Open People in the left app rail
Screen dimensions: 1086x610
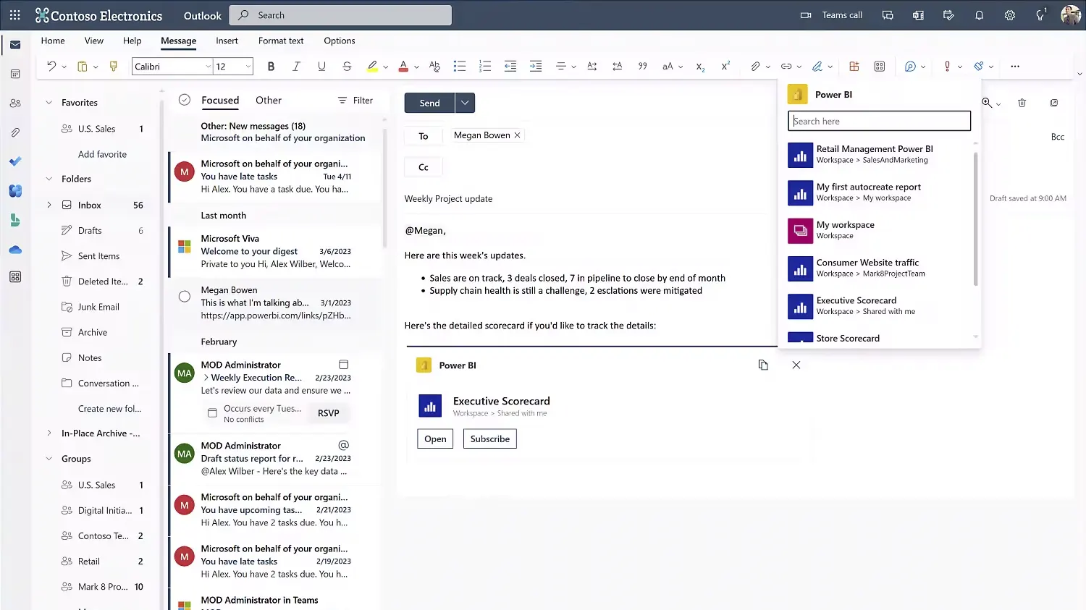pos(15,103)
